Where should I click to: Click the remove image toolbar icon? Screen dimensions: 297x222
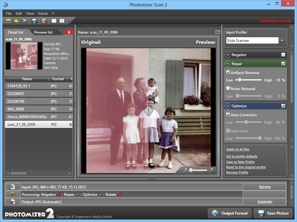click(x=44, y=20)
